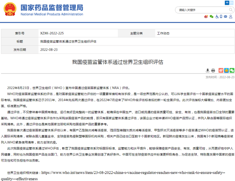Select index number XZXK-2022-225
Screen dimensions: 235x181
click(52, 33)
